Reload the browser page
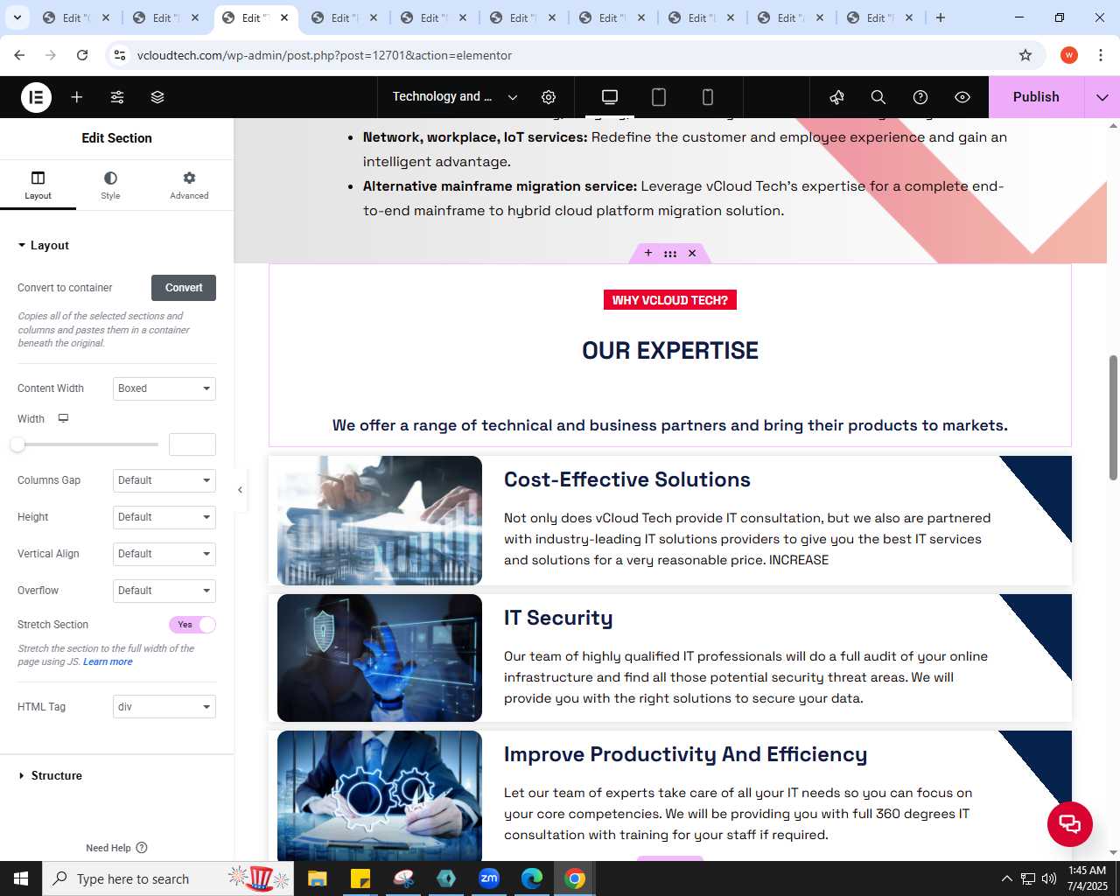The height and width of the screenshot is (896, 1120). click(82, 55)
